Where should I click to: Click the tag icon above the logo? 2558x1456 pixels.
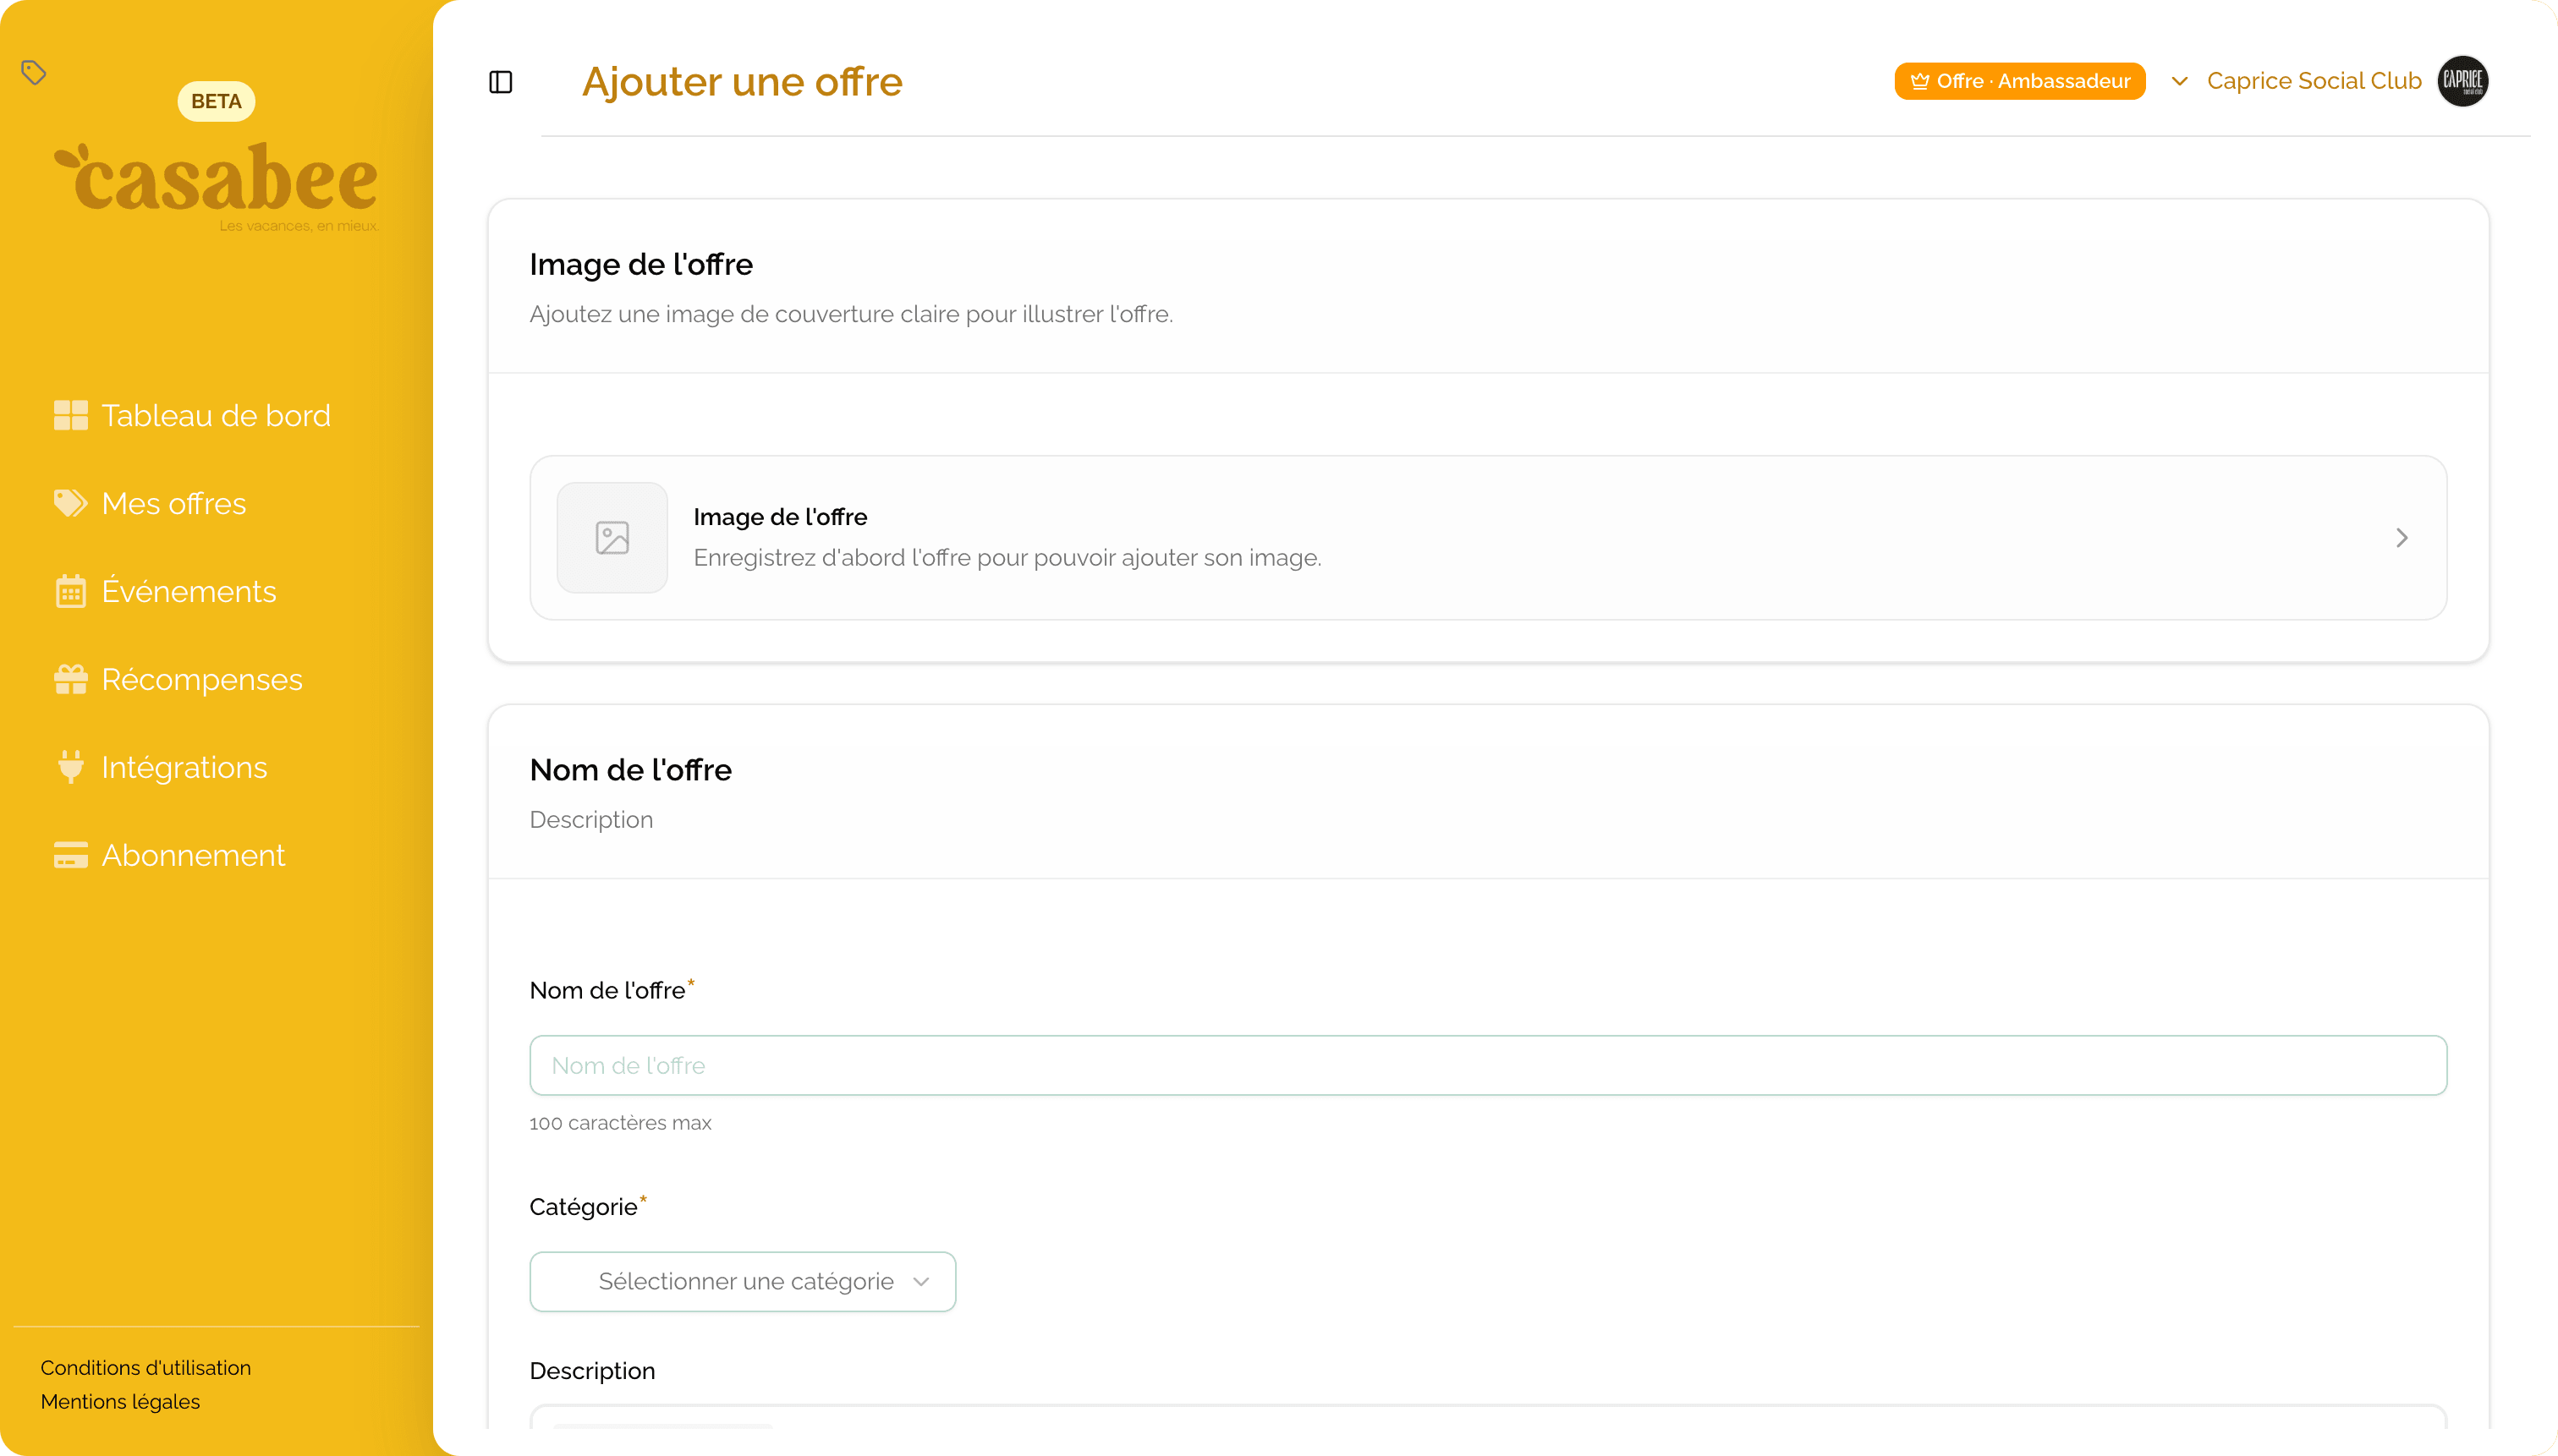(34, 72)
